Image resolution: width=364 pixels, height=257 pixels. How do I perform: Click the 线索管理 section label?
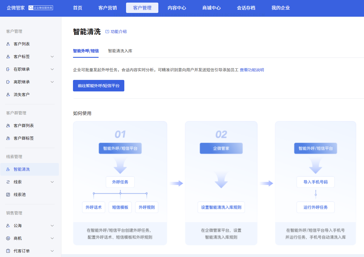(14, 157)
